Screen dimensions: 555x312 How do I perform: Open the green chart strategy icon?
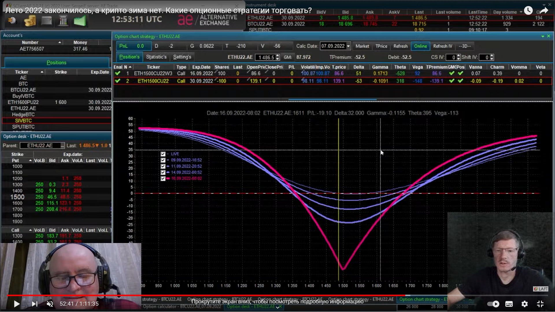(79, 21)
